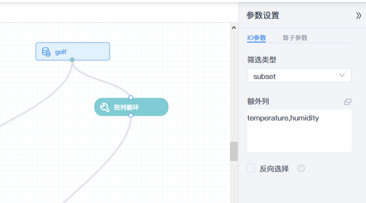Click the 额外列 label

pyautogui.click(x=258, y=102)
